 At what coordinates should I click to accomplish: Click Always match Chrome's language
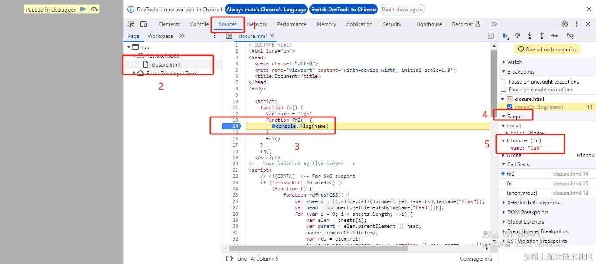click(266, 9)
